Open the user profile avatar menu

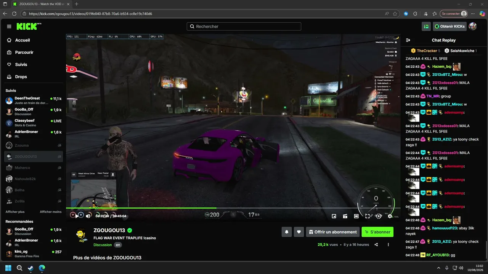tap(473, 27)
